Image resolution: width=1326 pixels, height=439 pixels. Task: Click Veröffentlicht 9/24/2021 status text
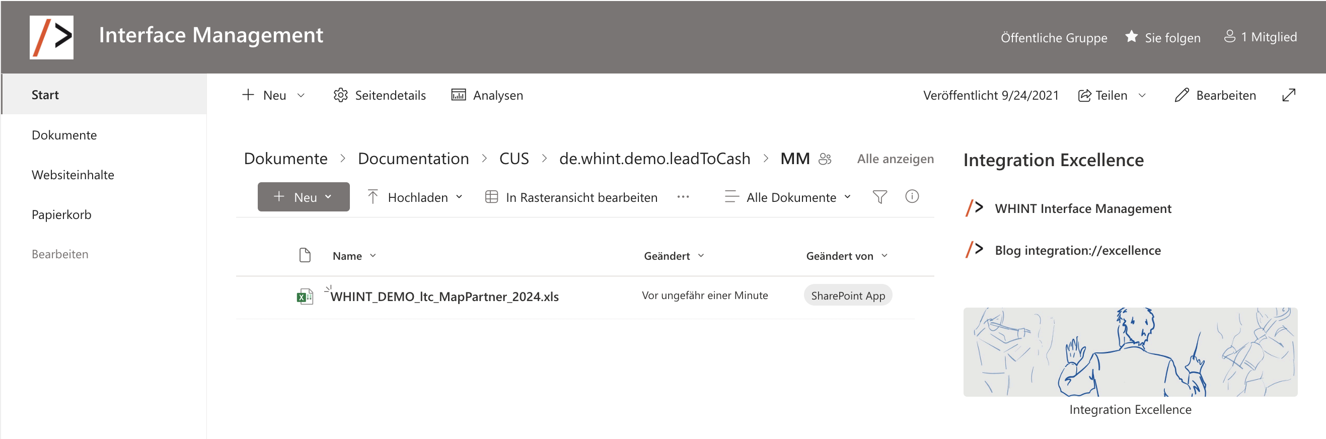[990, 95]
